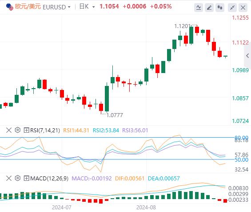
Task: Click the EUR/USD flag icon
Action: 10,7
